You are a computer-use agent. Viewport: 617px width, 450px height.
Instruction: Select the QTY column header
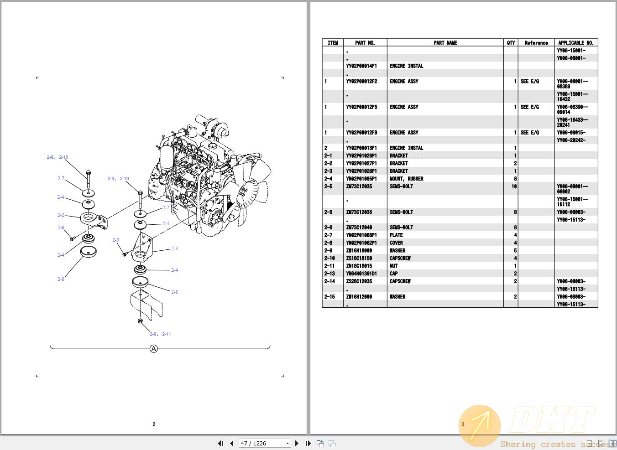(511, 43)
